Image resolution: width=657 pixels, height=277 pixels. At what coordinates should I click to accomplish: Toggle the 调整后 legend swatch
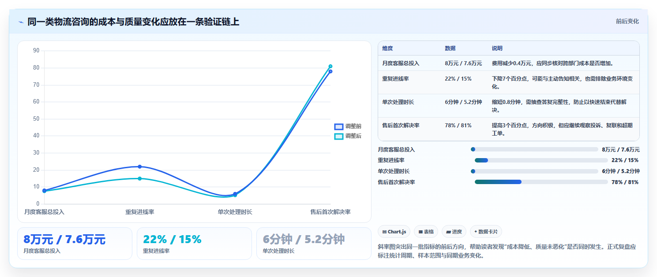pos(339,136)
